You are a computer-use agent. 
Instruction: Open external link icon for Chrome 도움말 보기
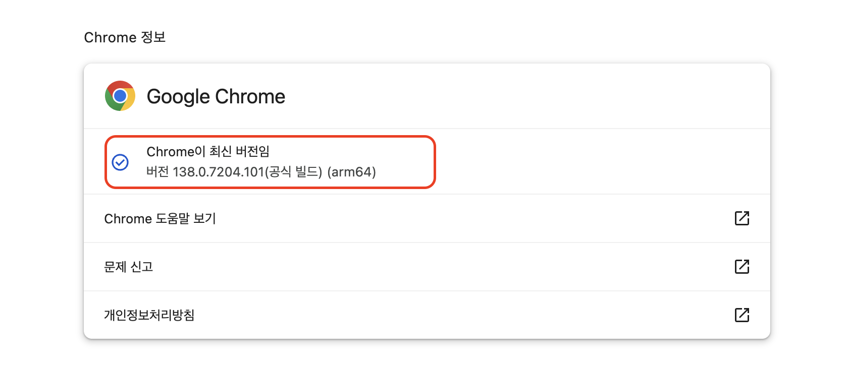742,218
